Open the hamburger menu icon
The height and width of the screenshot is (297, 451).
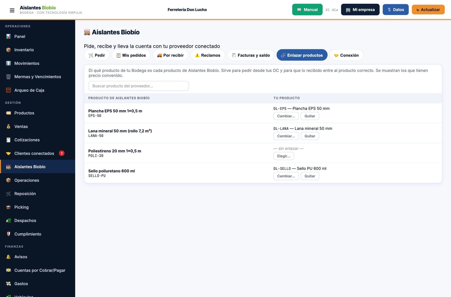12,10
